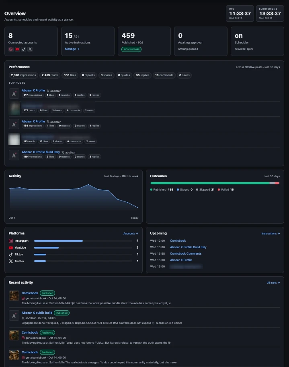
Task: Click Published badge on Comicbook 08:00 run
Action: (47, 293)
